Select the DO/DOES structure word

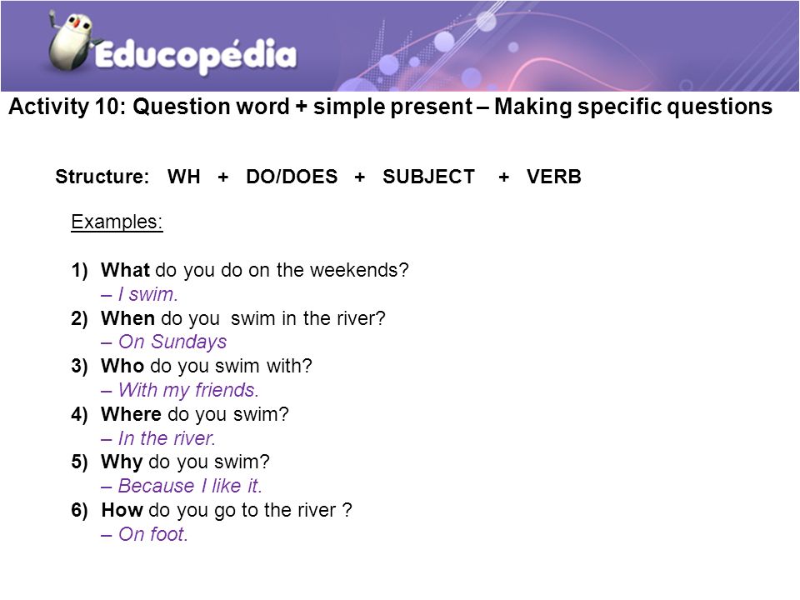pyautogui.click(x=292, y=177)
